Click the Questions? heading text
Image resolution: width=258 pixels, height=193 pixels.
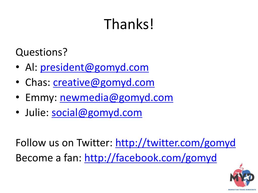coord(42,52)
